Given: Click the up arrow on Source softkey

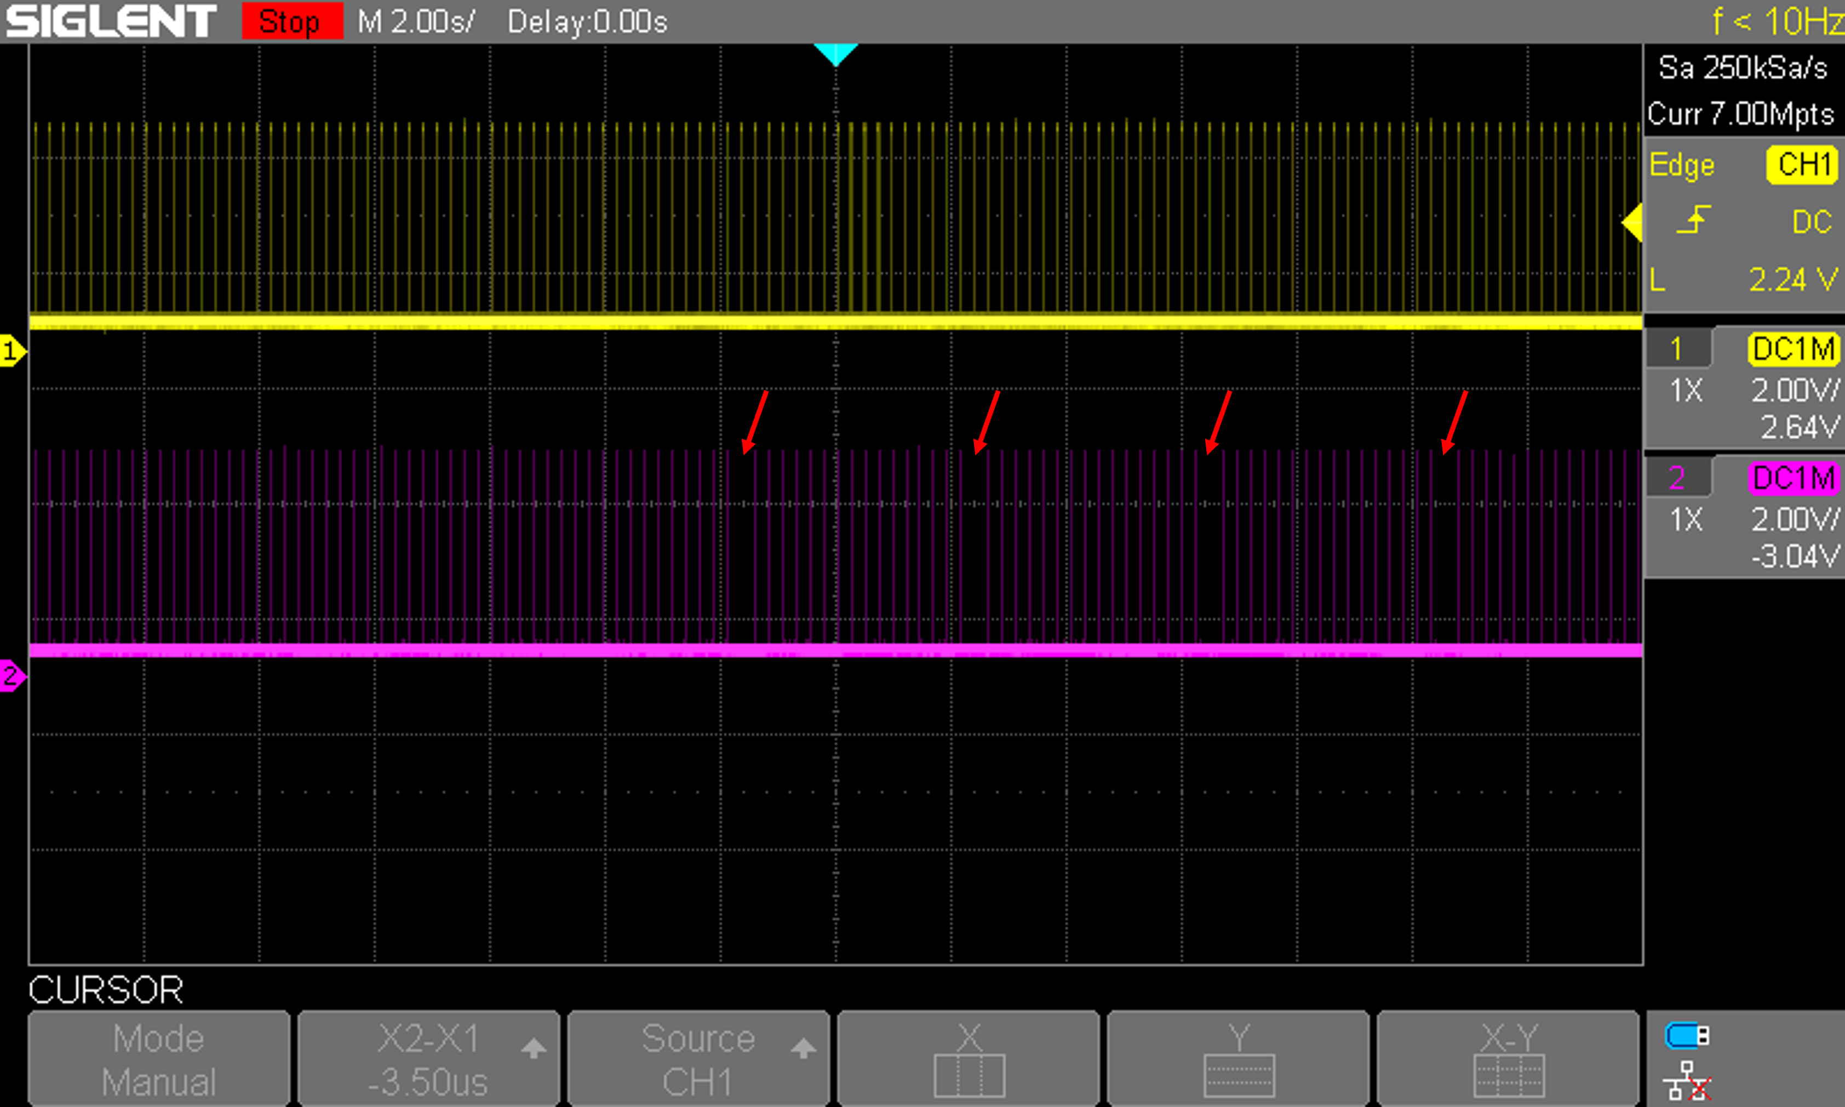Looking at the screenshot, I should [x=804, y=1048].
